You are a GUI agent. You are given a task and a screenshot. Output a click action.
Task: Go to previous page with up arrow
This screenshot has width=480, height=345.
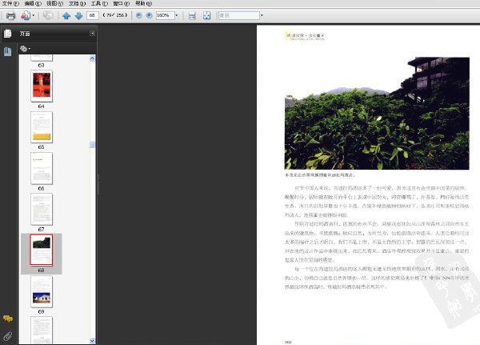click(66, 16)
